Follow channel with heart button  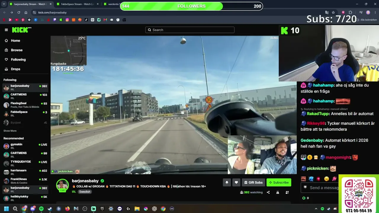pyautogui.click(x=236, y=183)
